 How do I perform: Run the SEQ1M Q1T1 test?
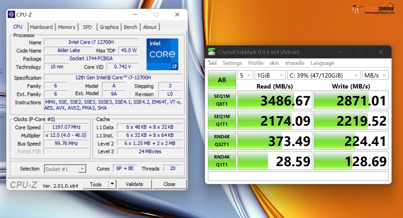coord(222,120)
